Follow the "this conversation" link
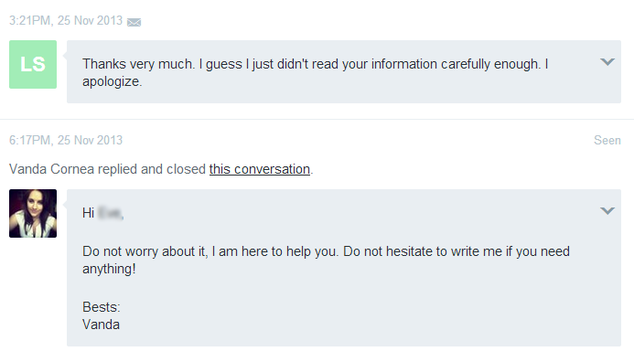This screenshot has width=634, height=362. (260, 169)
